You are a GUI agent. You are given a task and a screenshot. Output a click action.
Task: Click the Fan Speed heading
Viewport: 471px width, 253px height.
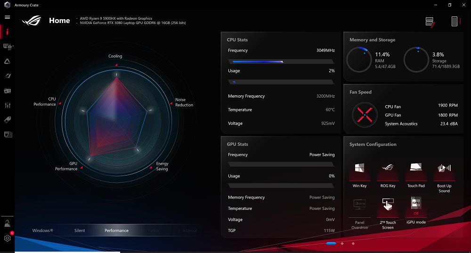point(360,92)
